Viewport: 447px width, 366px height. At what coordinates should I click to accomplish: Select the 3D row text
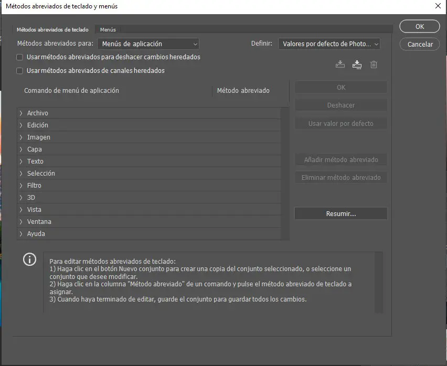(31, 197)
